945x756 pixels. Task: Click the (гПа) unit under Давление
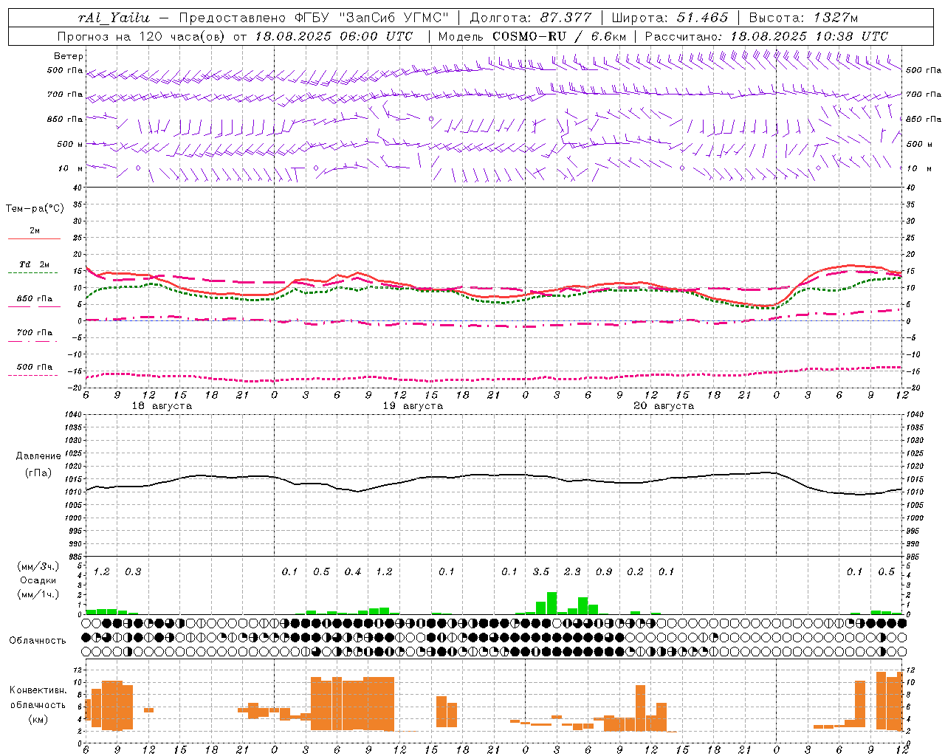38,472
